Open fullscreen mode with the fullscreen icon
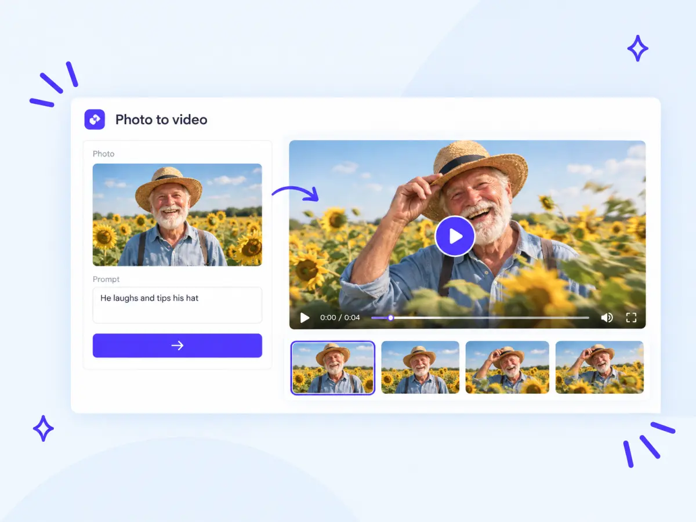The image size is (696, 522). click(x=631, y=318)
